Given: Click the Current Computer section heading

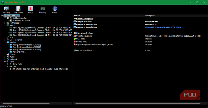Looking at the screenshot, I should click(85, 19).
